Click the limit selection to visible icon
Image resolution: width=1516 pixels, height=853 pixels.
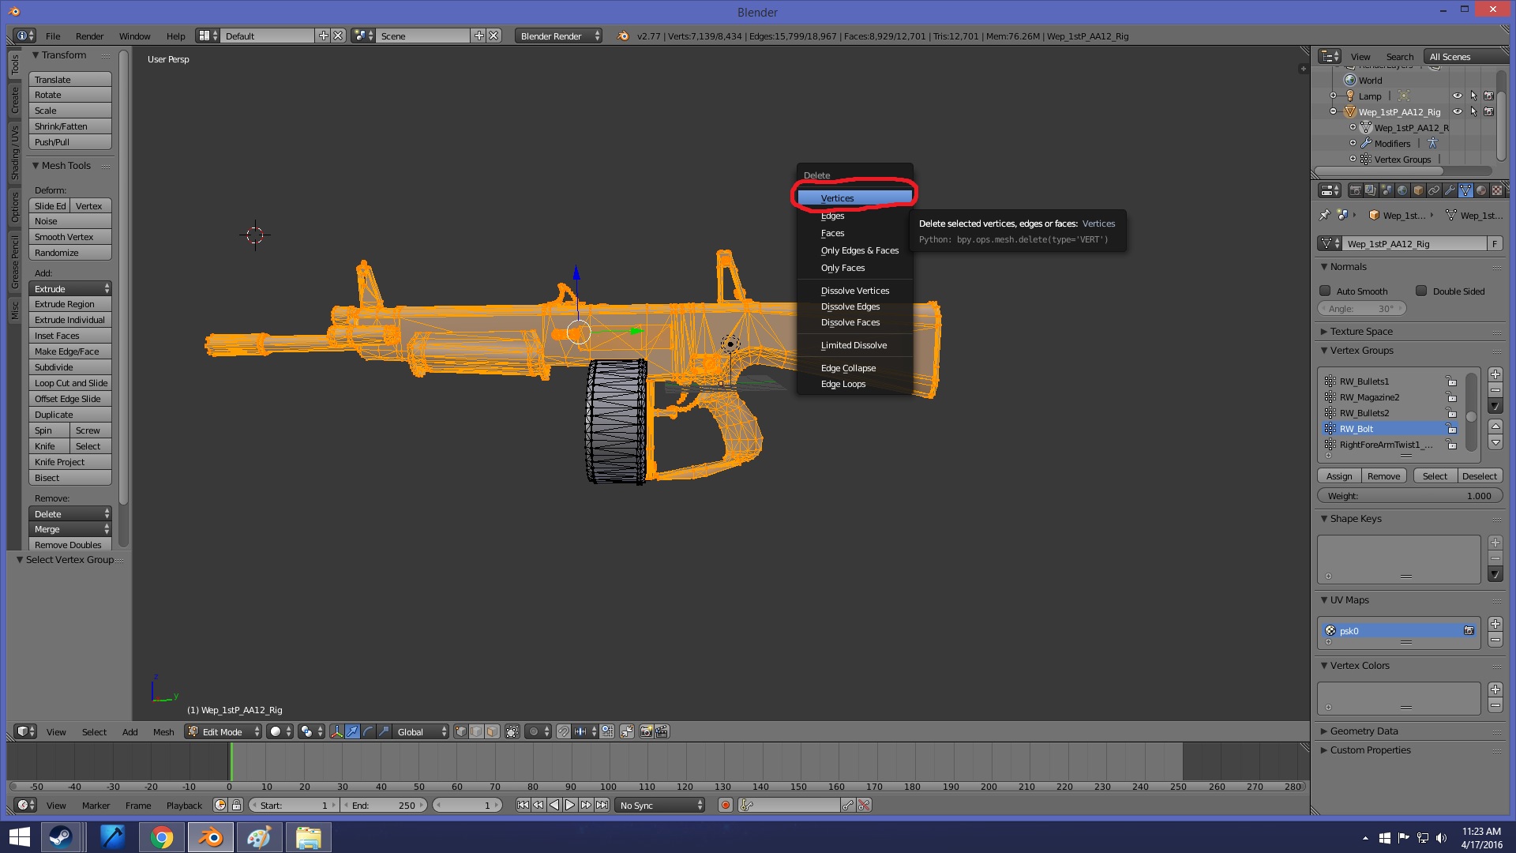pos(512,731)
